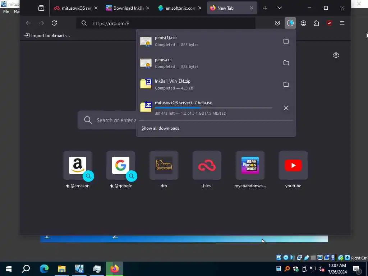368x276 pixels.
Task: Click Import bookmarks link
Action: coord(47,36)
